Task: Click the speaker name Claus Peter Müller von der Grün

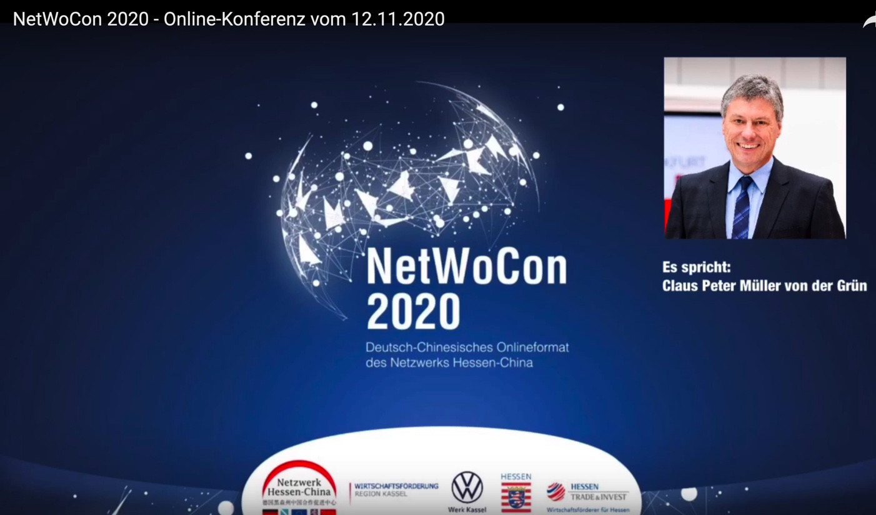Action: (764, 286)
